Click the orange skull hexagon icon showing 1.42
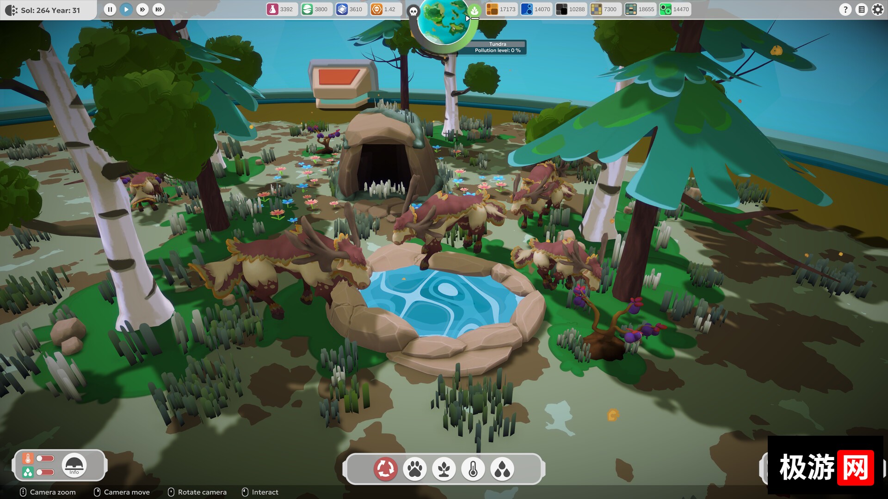This screenshot has height=499, width=888. click(377, 9)
